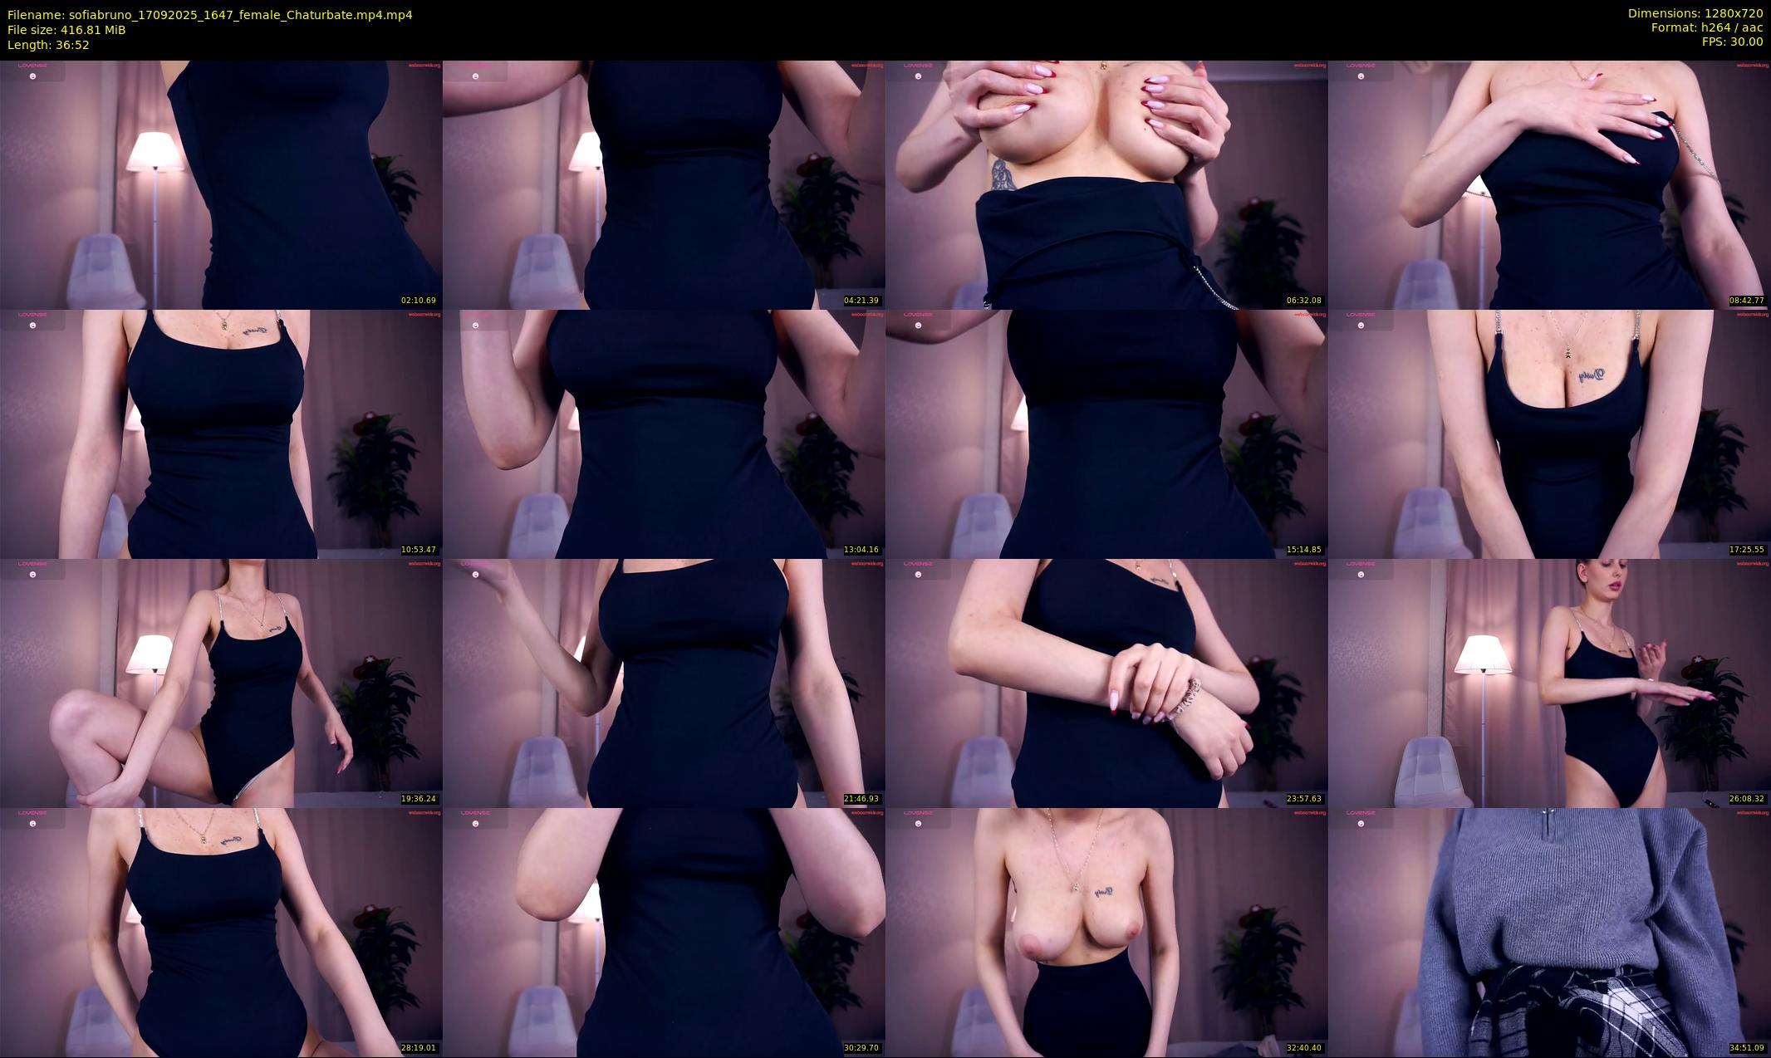1771x1058 pixels.
Task: Open the frame labeled 23:57.63
Action: (1106, 683)
